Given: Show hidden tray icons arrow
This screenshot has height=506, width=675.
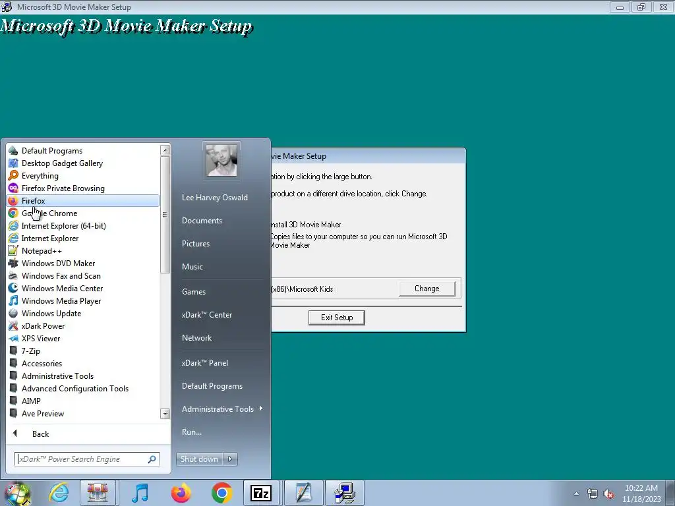Looking at the screenshot, I should pyautogui.click(x=576, y=493).
